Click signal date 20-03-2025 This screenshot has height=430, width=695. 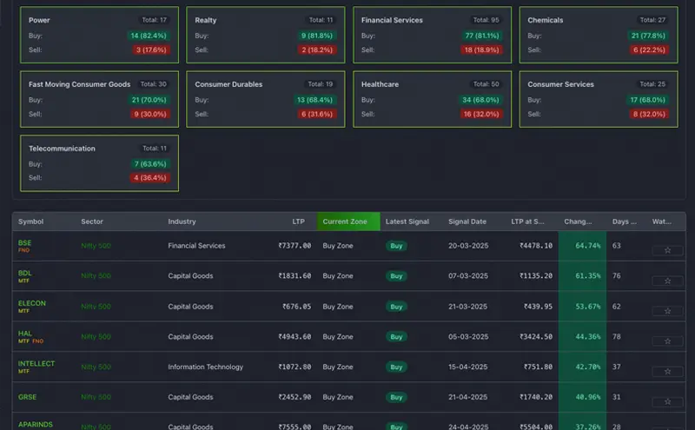468,246
